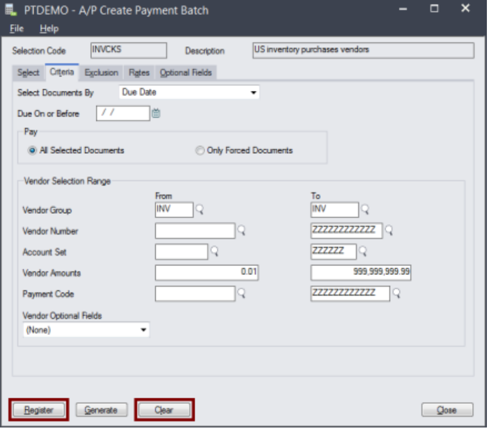Viewport: 488px width, 428px height.
Task: Switch to the Optional Fields tab
Action: (185, 73)
